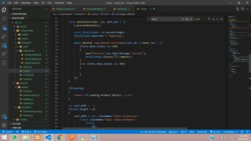Open Chrome from the taskbar
This screenshot has width=251, height=141.
click(60, 137)
